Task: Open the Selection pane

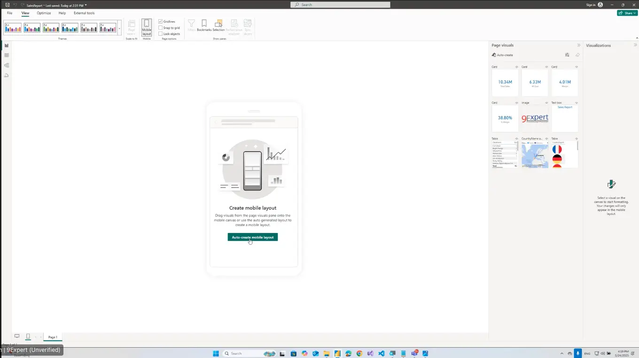Action: [218, 26]
